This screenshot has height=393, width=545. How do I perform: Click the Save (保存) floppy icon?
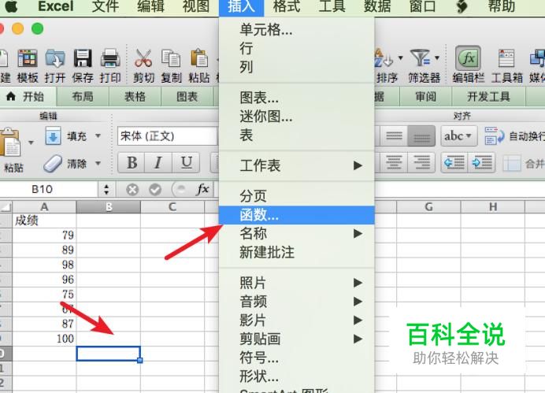click(x=83, y=58)
